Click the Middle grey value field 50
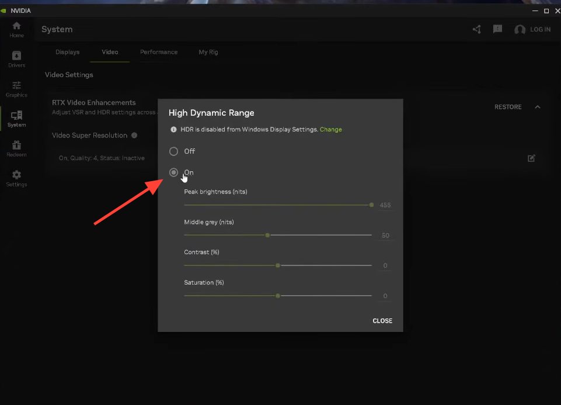561x405 pixels. click(385, 236)
